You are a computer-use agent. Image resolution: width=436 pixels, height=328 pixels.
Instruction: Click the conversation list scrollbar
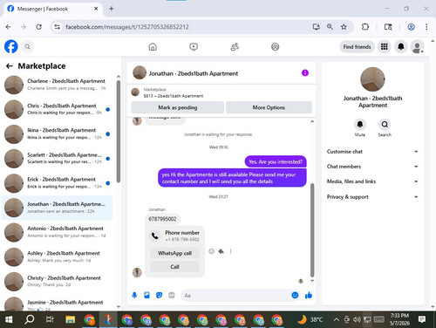[119, 132]
